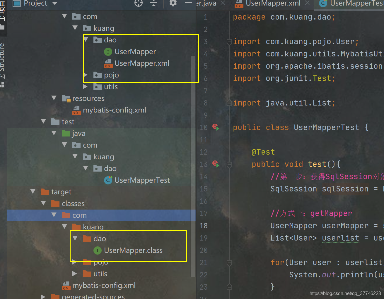Click the main pojo package icon

click(x=98, y=75)
